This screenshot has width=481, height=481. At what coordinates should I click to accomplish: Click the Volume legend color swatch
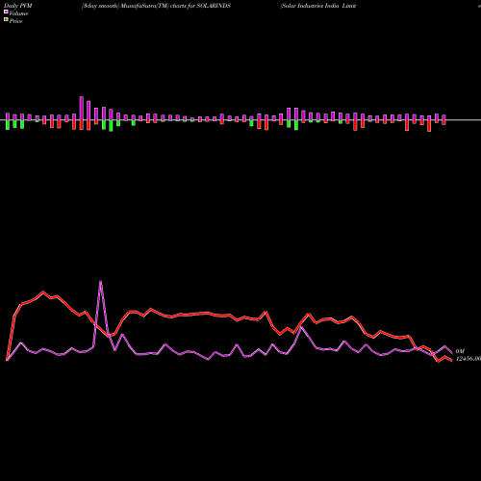[6, 13]
